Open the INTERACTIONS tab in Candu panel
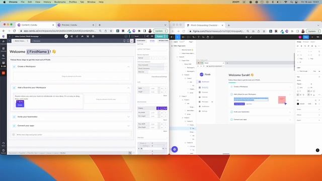Screen dimensions: 322x181 click(163, 41)
